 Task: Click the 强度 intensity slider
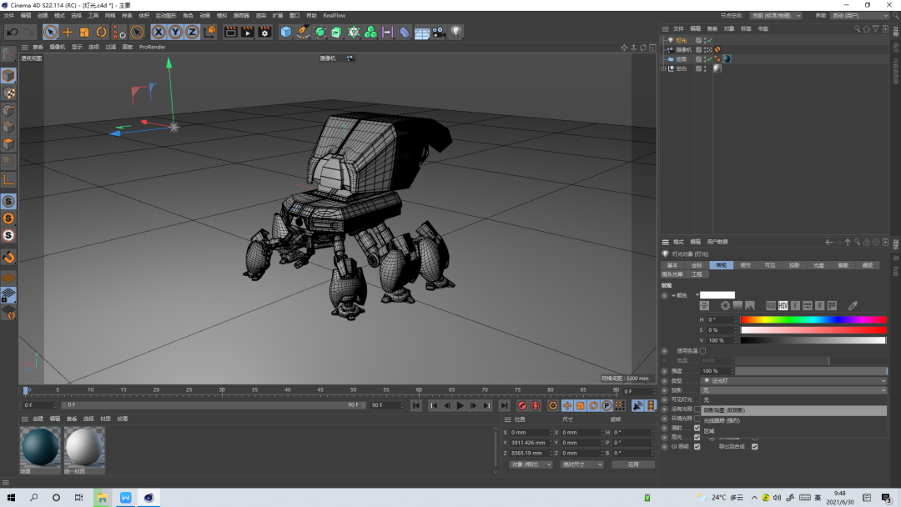812,371
